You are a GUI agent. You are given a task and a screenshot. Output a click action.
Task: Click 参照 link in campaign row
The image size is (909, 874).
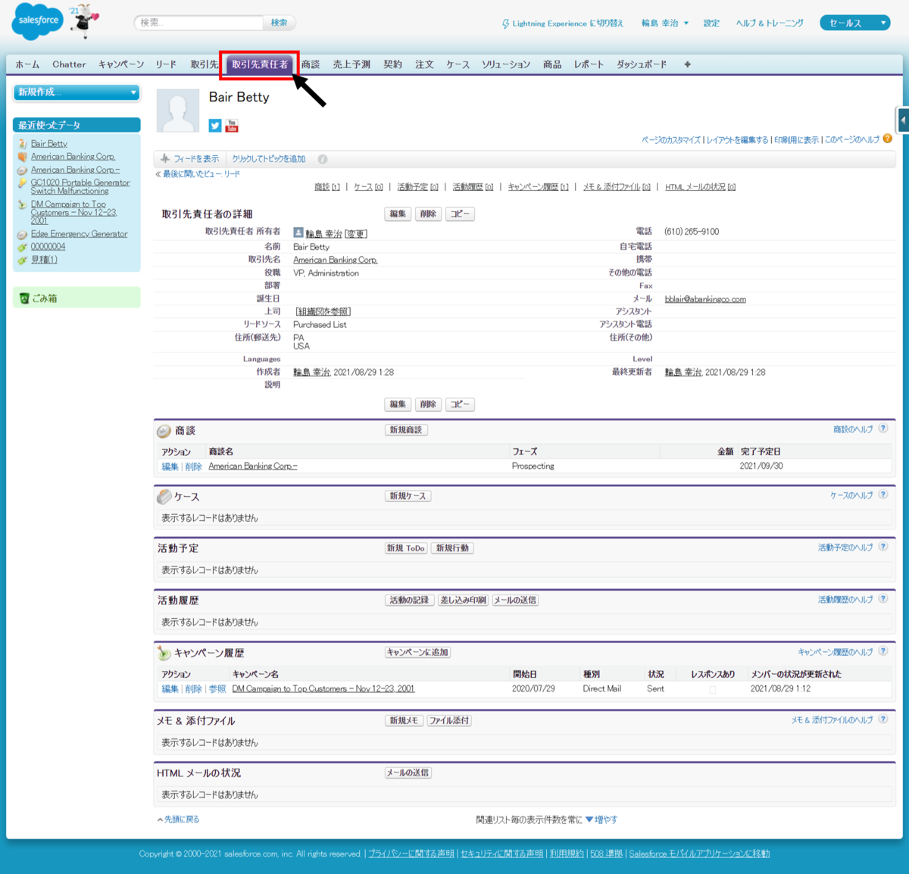[217, 689]
